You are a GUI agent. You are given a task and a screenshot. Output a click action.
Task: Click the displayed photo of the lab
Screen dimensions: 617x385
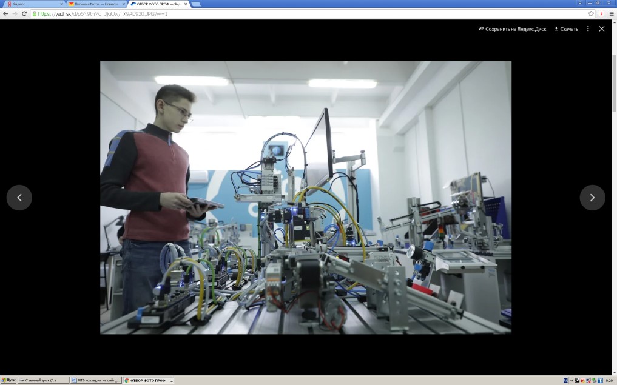[305, 197]
